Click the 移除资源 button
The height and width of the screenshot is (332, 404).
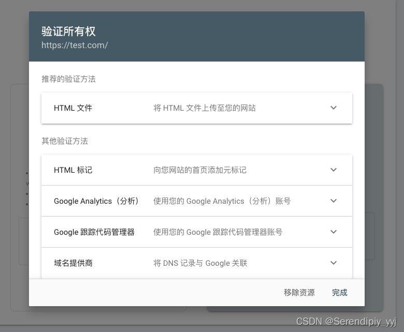click(x=299, y=292)
